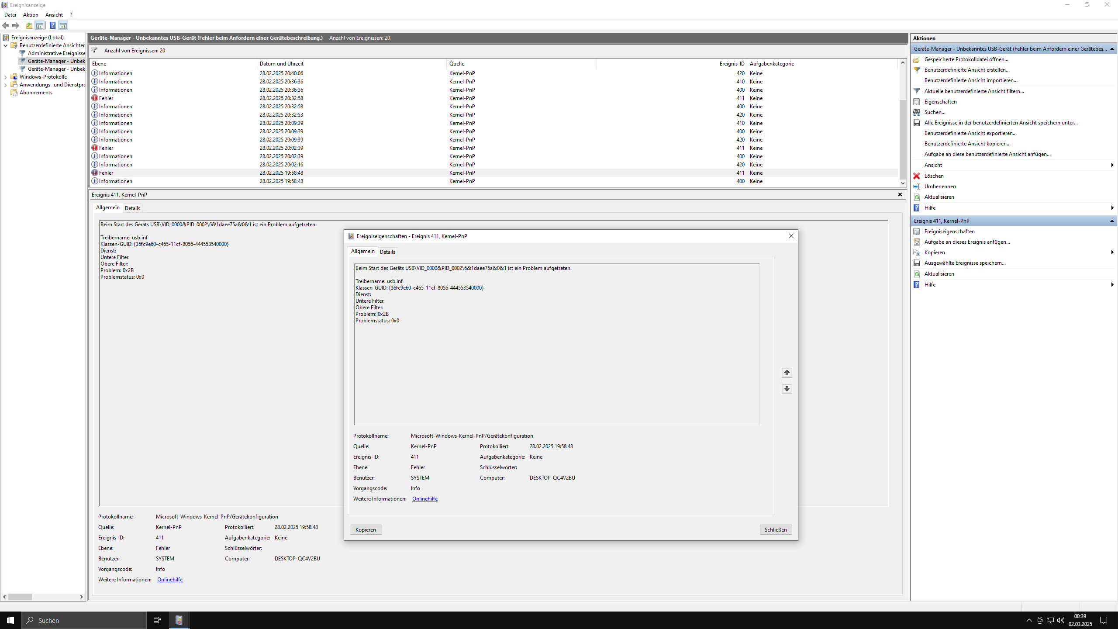Expand the Windows-Protokolle tree node
Image resolution: width=1118 pixels, height=629 pixels.
(5, 77)
